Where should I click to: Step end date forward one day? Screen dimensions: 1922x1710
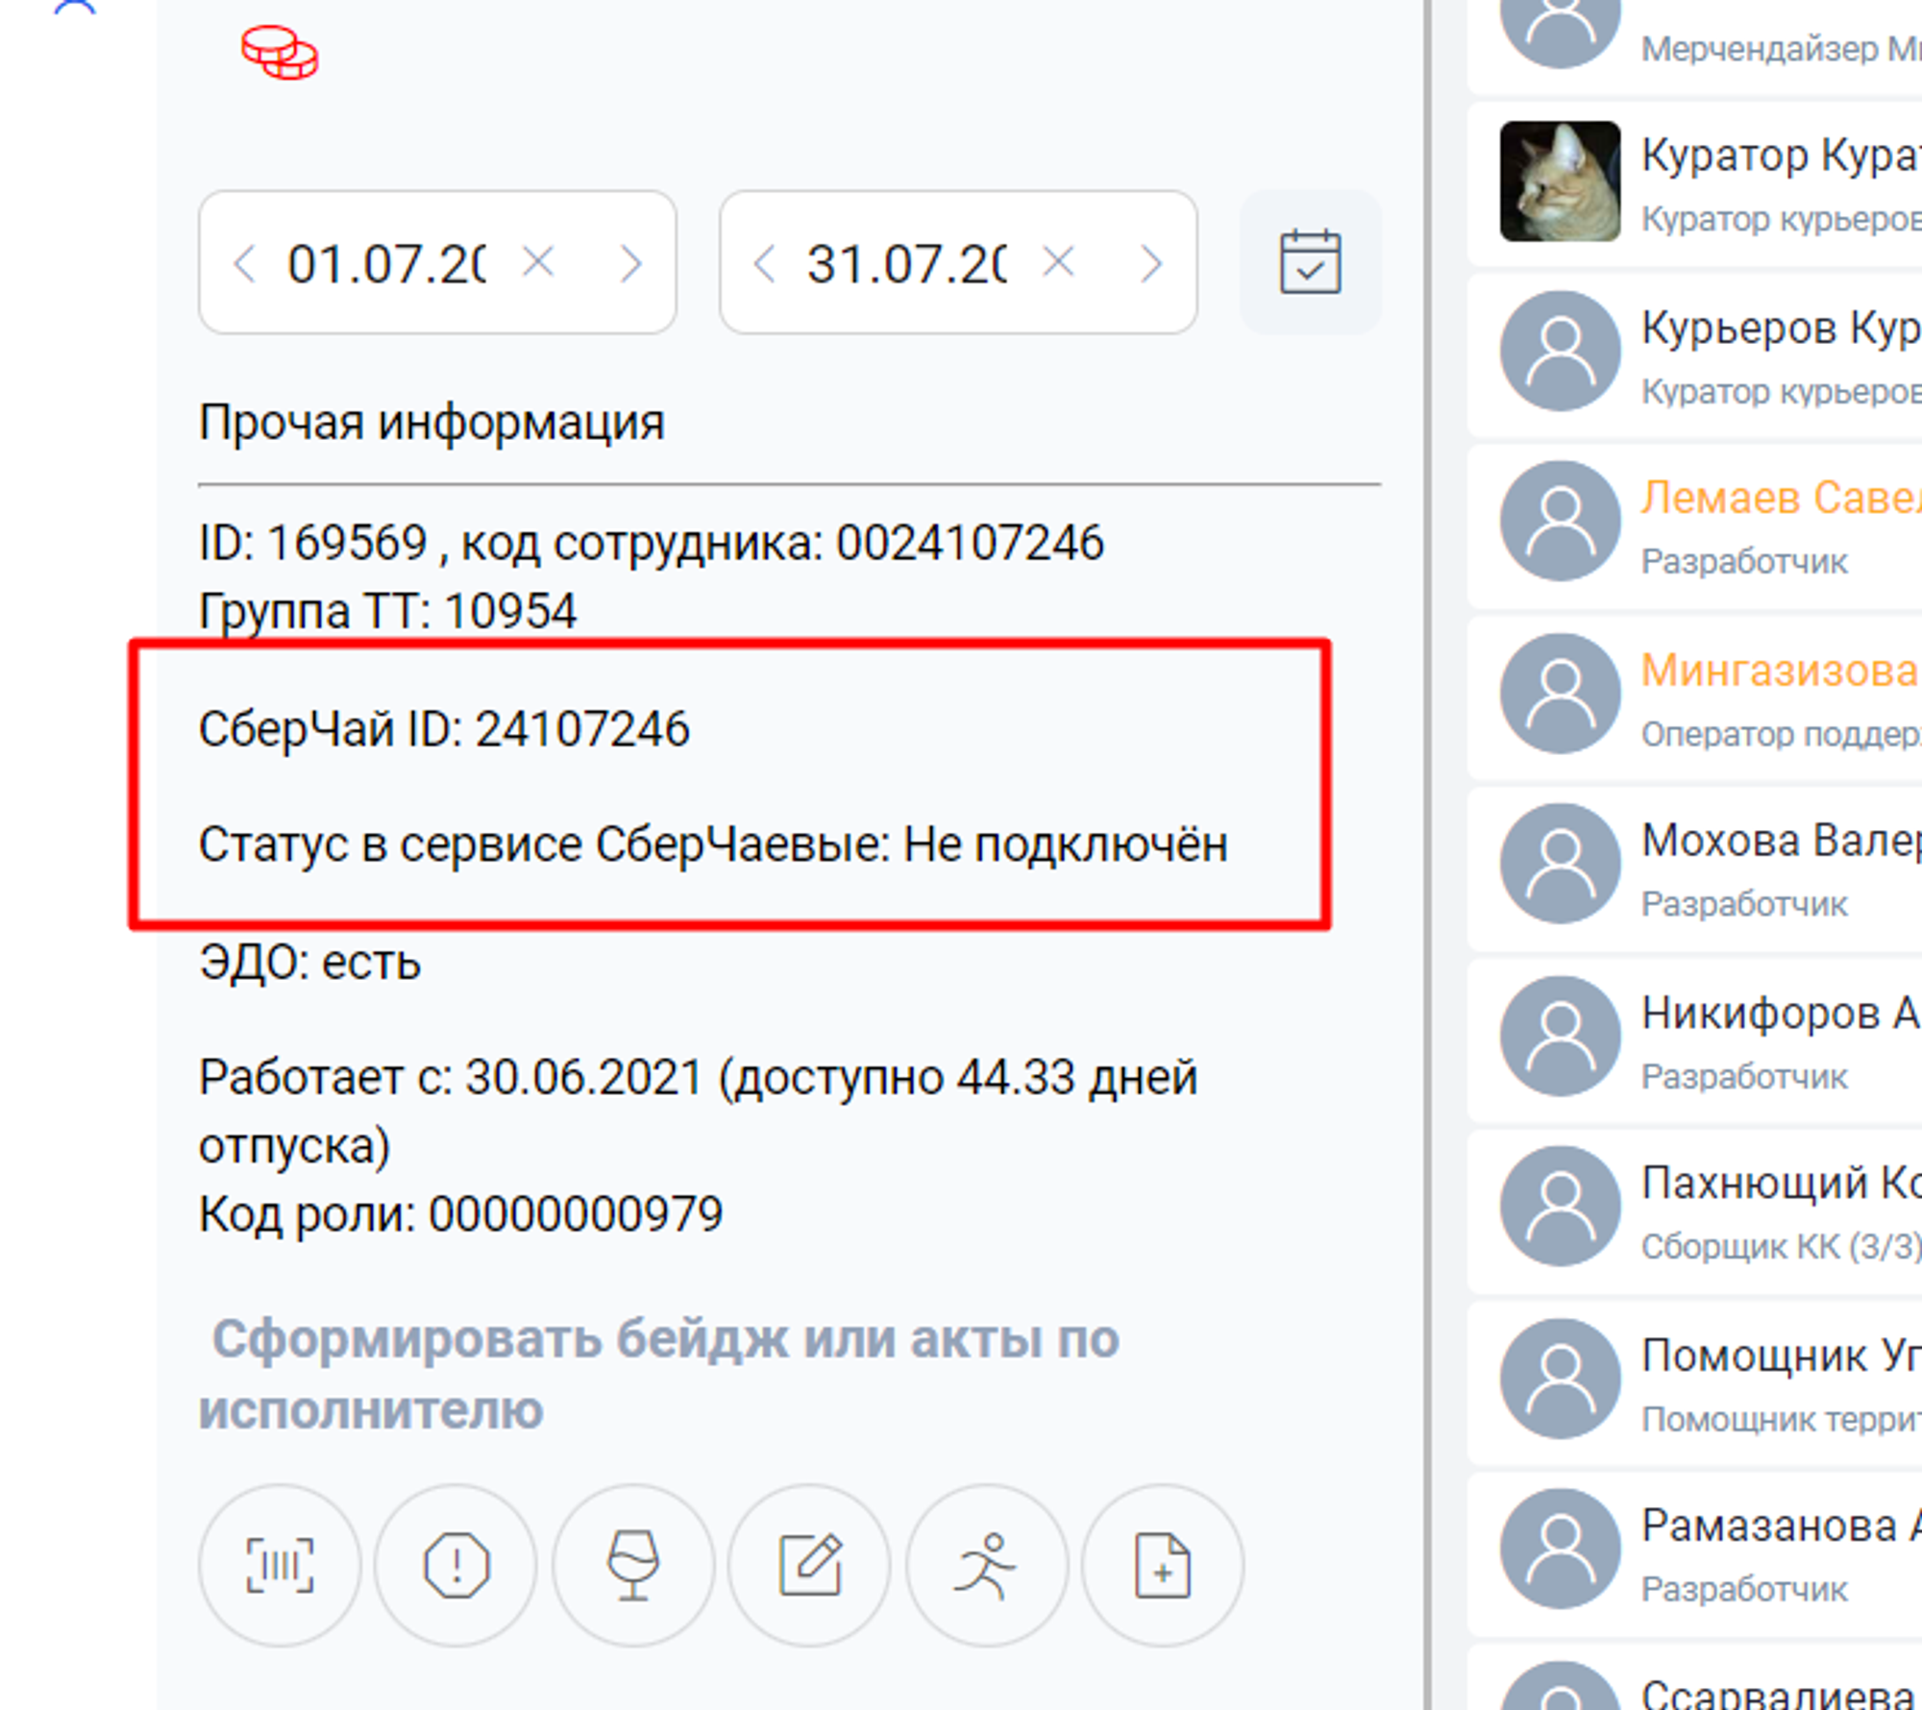point(1150,263)
